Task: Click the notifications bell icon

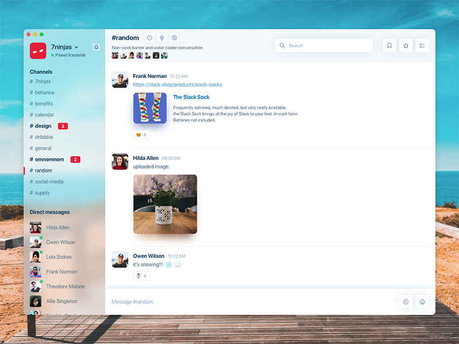Action: tap(96, 48)
